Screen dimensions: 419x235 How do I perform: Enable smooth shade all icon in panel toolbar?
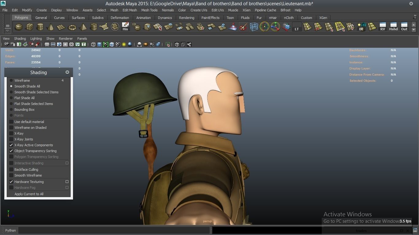99,44
